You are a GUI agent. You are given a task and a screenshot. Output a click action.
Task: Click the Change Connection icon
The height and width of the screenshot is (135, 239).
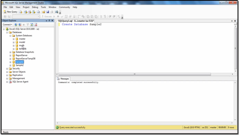click(x=9, y=17)
